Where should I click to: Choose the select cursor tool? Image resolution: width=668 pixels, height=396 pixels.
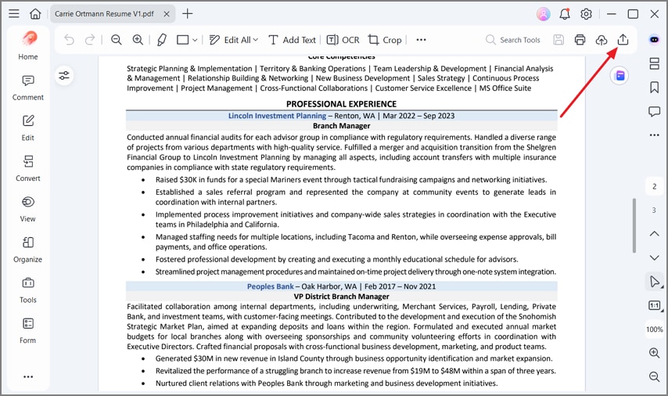tap(655, 282)
